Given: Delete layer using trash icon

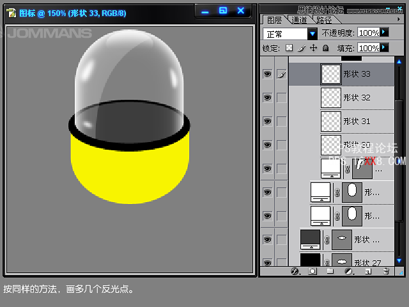Looking at the screenshot, I should 385,271.
